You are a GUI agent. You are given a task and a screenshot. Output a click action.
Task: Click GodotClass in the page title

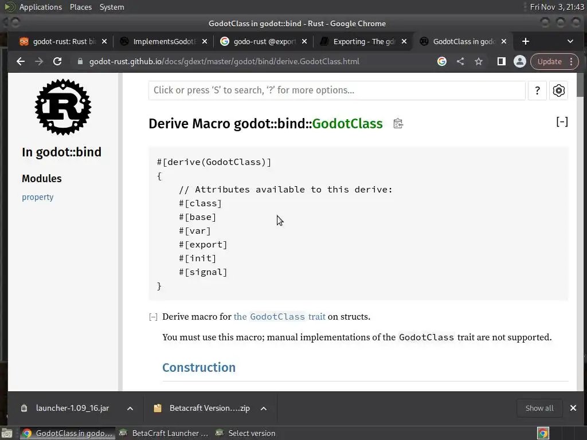point(347,124)
